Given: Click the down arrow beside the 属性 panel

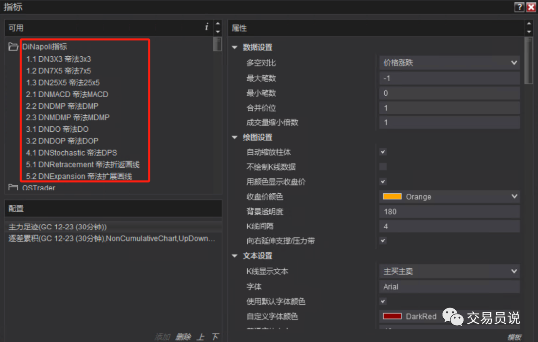Looking at the screenshot, I should pos(530,31).
